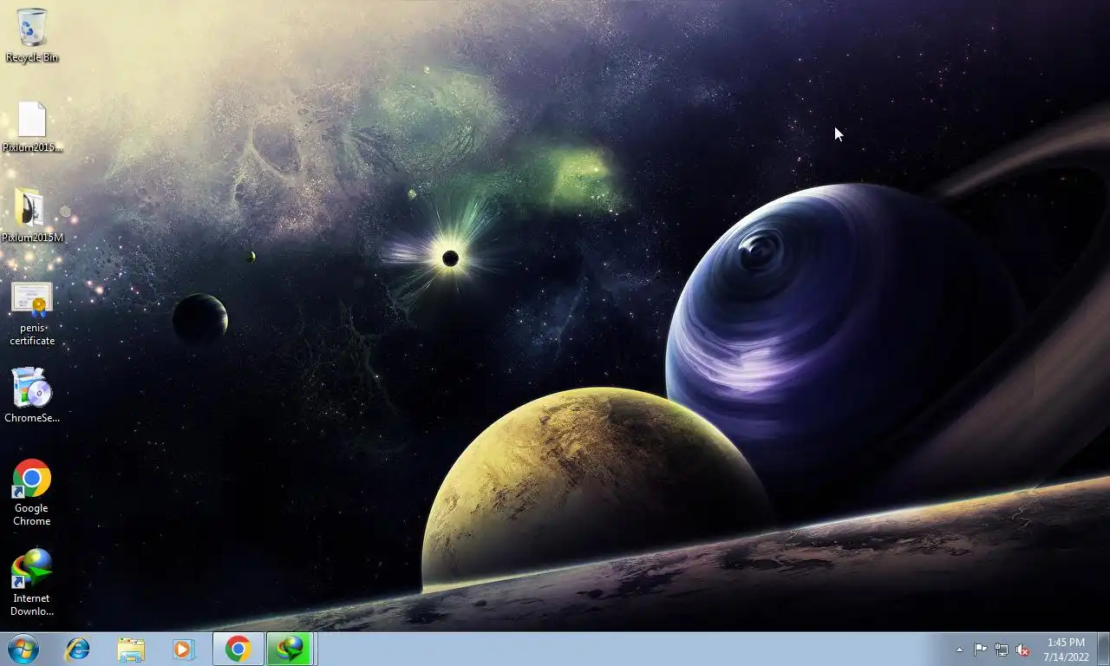Show hidden system tray icons
The image size is (1110, 666).
click(959, 650)
